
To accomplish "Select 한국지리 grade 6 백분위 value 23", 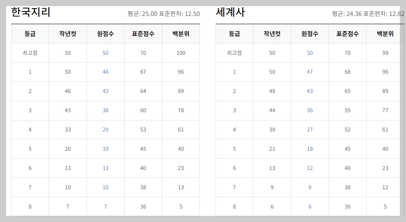I will (x=181, y=168).
